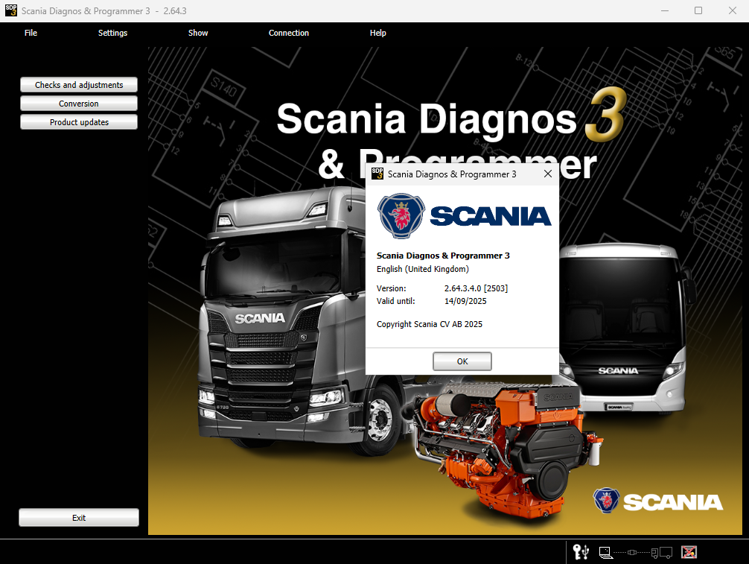Open the Help menu
749x564 pixels.
(x=377, y=33)
